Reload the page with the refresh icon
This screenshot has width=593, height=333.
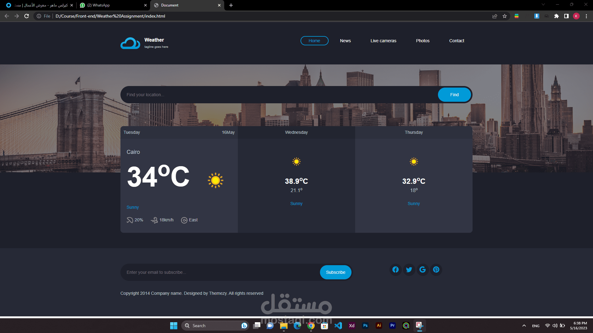(27, 16)
